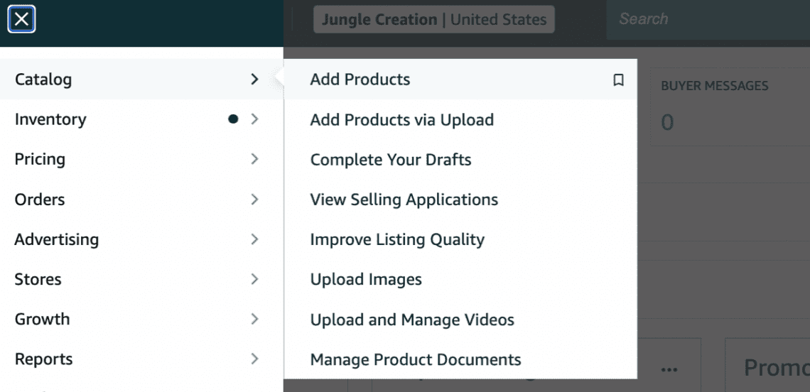Image resolution: width=810 pixels, height=392 pixels.
Task: Open Improve Listing Quality page
Action: [x=396, y=239]
